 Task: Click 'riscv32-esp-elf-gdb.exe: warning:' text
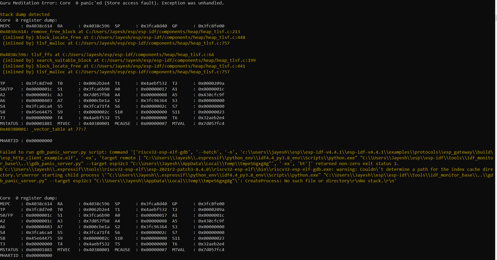pyautogui.click(x=314, y=170)
